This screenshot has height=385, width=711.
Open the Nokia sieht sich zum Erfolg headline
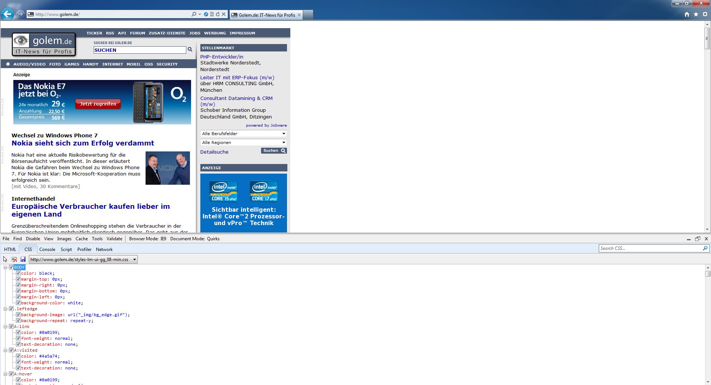pyautogui.click(x=83, y=143)
